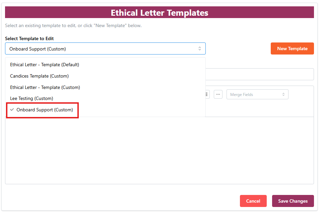Click inside the letter editor body area
This screenshot has width=319, height=213.
click(159, 150)
